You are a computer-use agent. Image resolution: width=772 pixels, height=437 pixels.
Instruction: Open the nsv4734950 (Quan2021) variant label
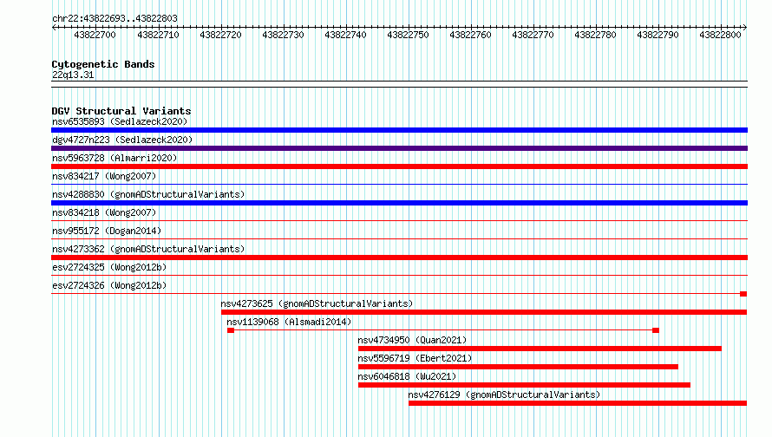click(x=412, y=340)
